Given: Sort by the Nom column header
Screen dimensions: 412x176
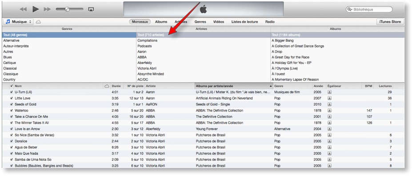Looking at the screenshot, I should [58, 86].
